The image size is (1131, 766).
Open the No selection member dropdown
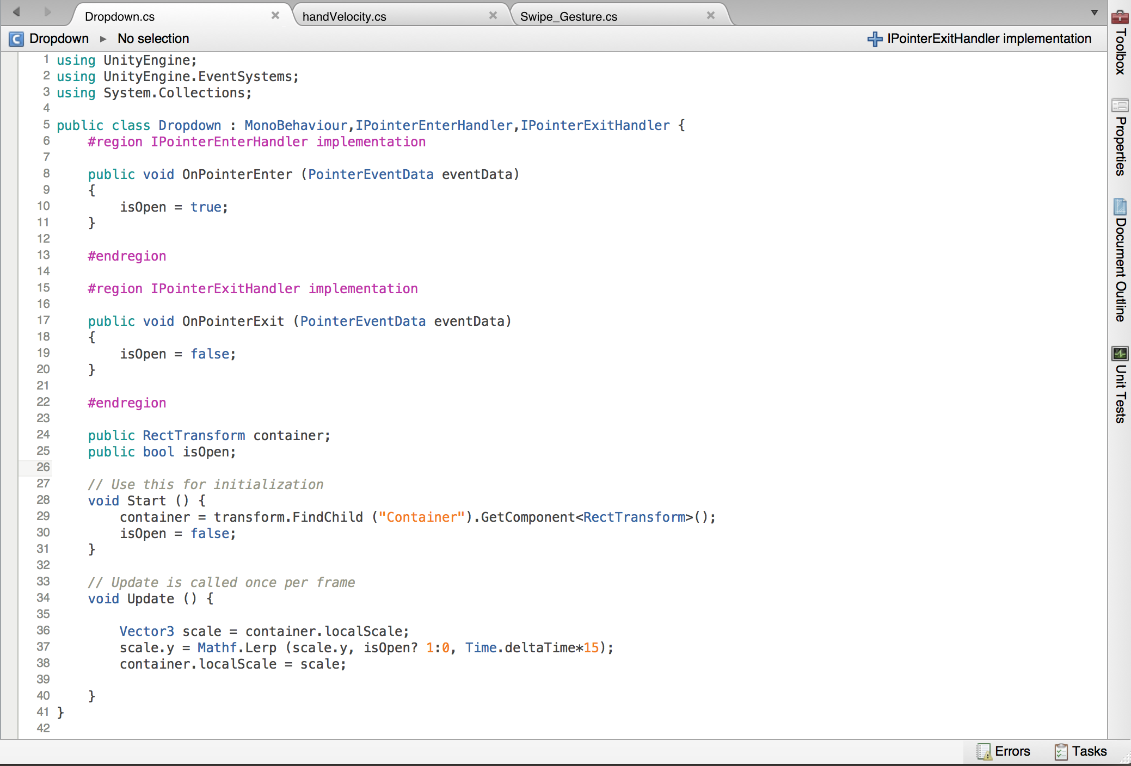(153, 39)
